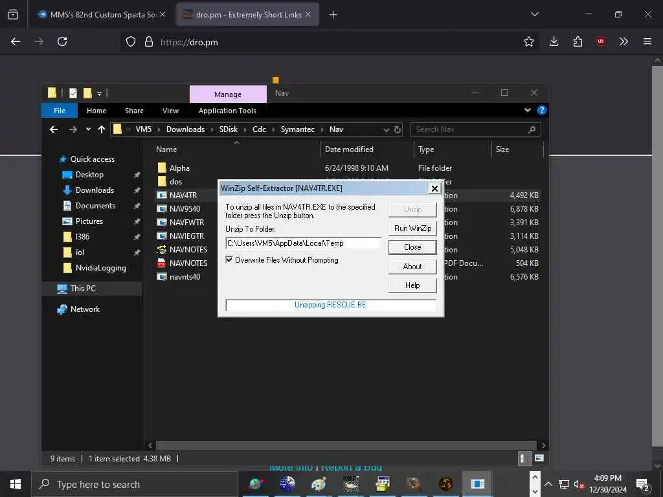Click VM5 in the address breadcrumb

pos(143,129)
